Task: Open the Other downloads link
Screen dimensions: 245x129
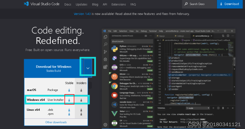Action: point(56,122)
